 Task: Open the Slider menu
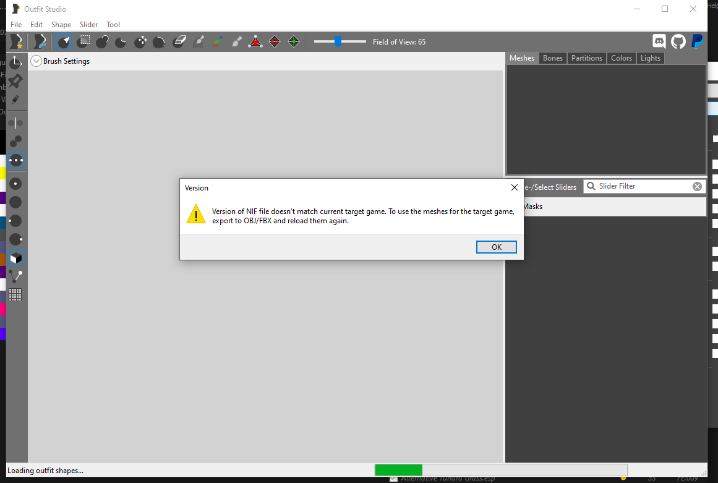(x=88, y=25)
